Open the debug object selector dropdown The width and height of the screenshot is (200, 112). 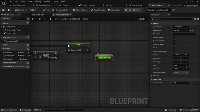coord(158,10)
